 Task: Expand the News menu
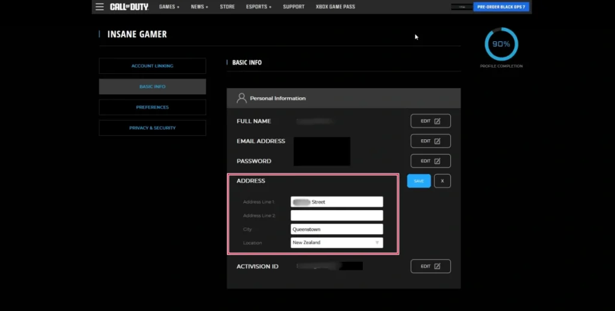point(199,7)
